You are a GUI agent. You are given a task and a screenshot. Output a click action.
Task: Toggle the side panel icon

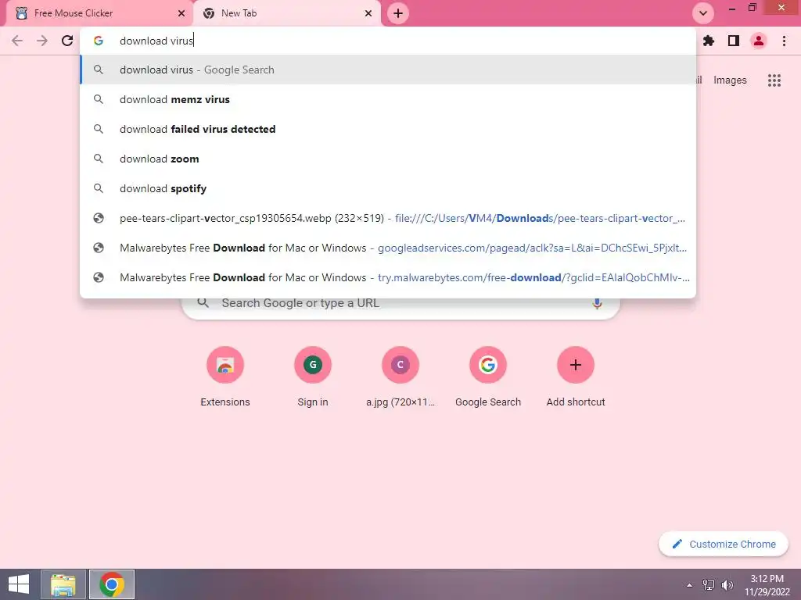tap(734, 41)
